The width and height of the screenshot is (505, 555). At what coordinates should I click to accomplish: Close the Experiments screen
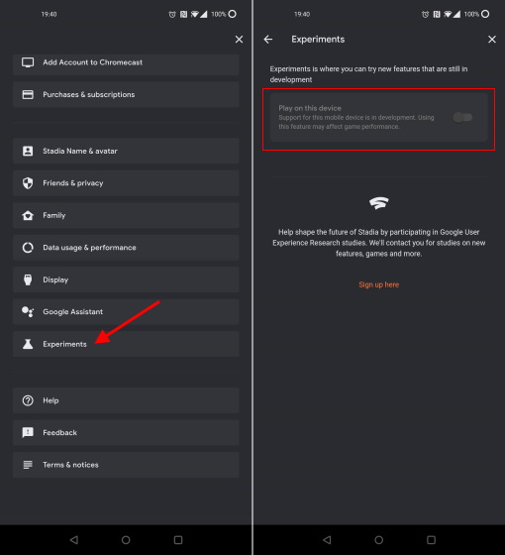point(492,40)
